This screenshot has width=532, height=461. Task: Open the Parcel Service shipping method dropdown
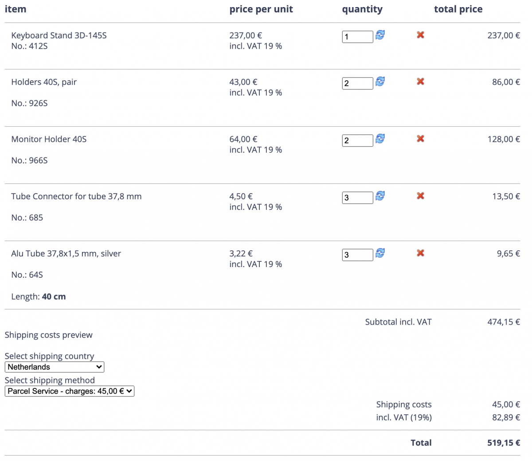[x=70, y=391]
